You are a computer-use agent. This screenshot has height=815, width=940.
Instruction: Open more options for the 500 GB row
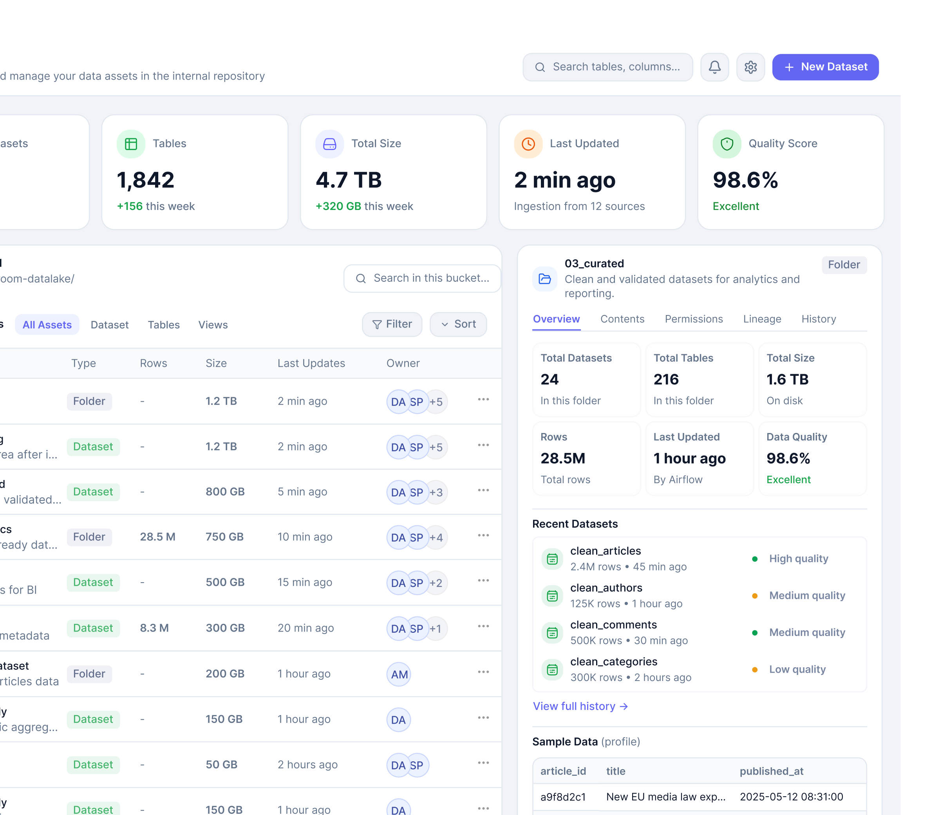[x=483, y=581]
